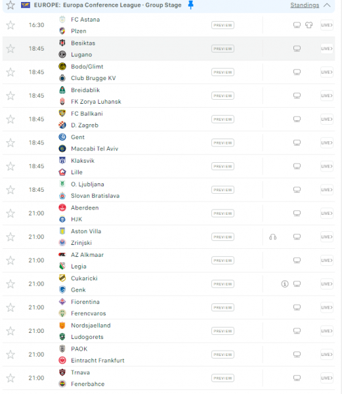Viewport: 342px width, 394px height.
Task: Click the info icon on Cukaricki vs Genk
Action: click(x=284, y=284)
